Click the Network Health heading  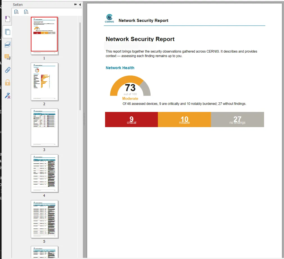point(120,68)
